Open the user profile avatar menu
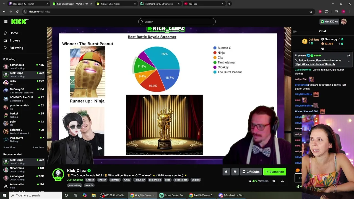Viewport: 354px width, 199px height. (x=343, y=22)
